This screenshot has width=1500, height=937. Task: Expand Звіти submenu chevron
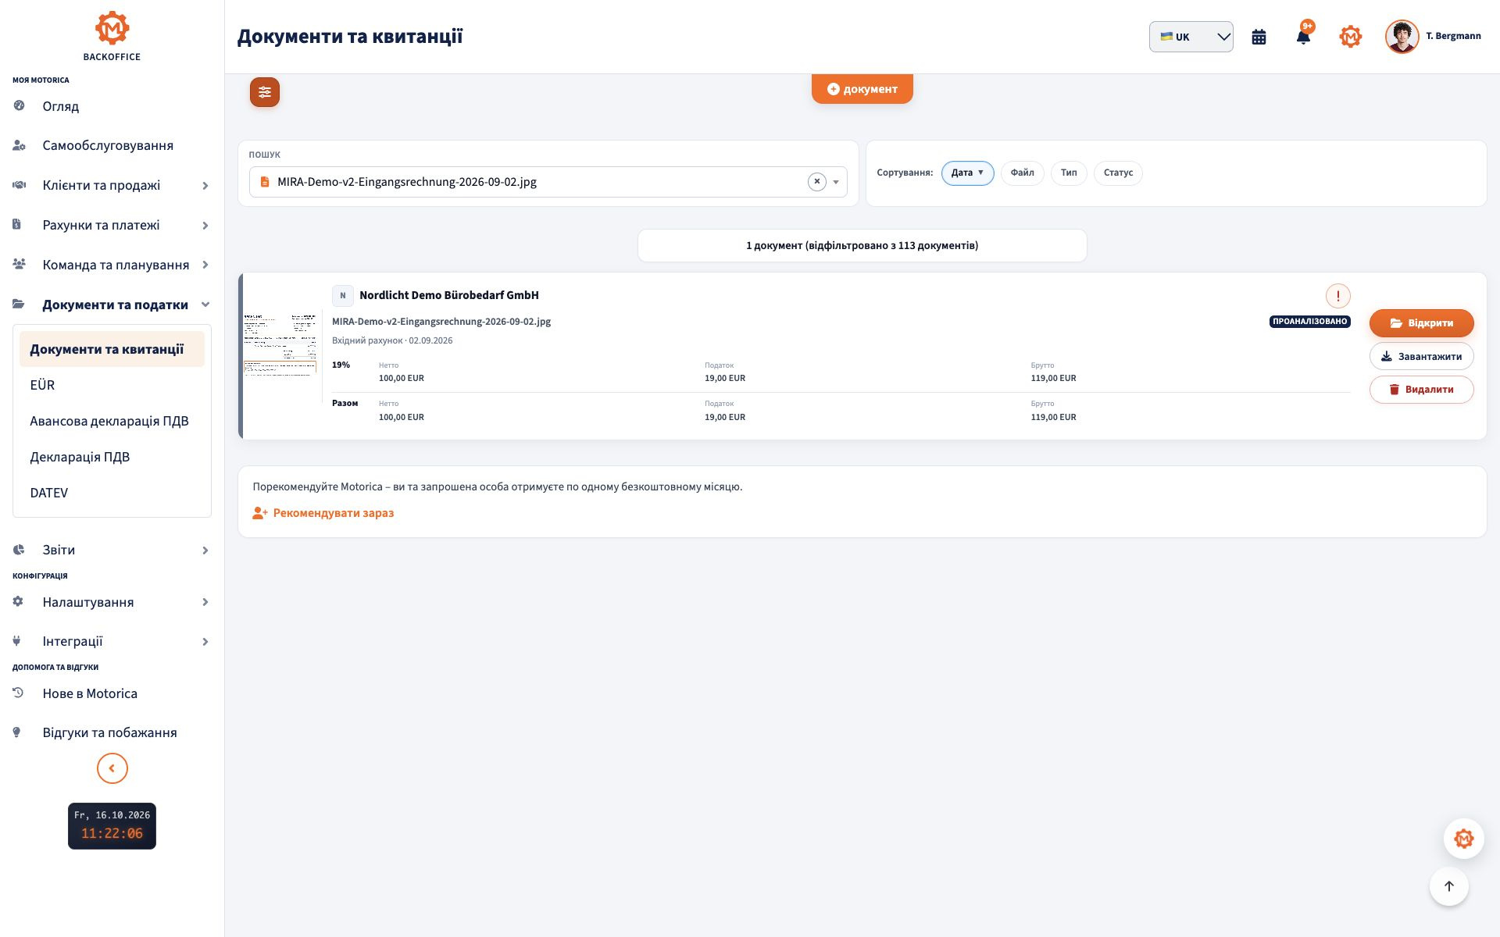click(205, 550)
